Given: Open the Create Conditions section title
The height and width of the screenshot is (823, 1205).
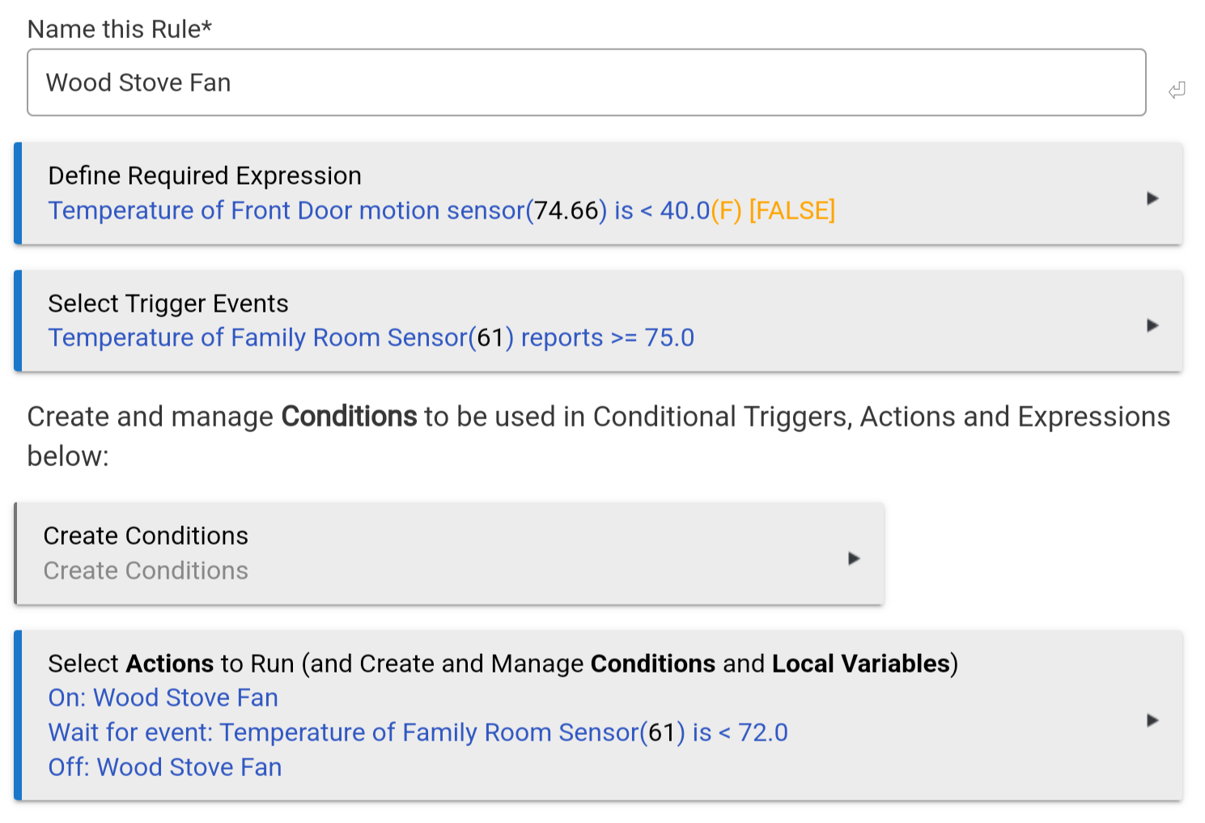Looking at the screenshot, I should (146, 536).
